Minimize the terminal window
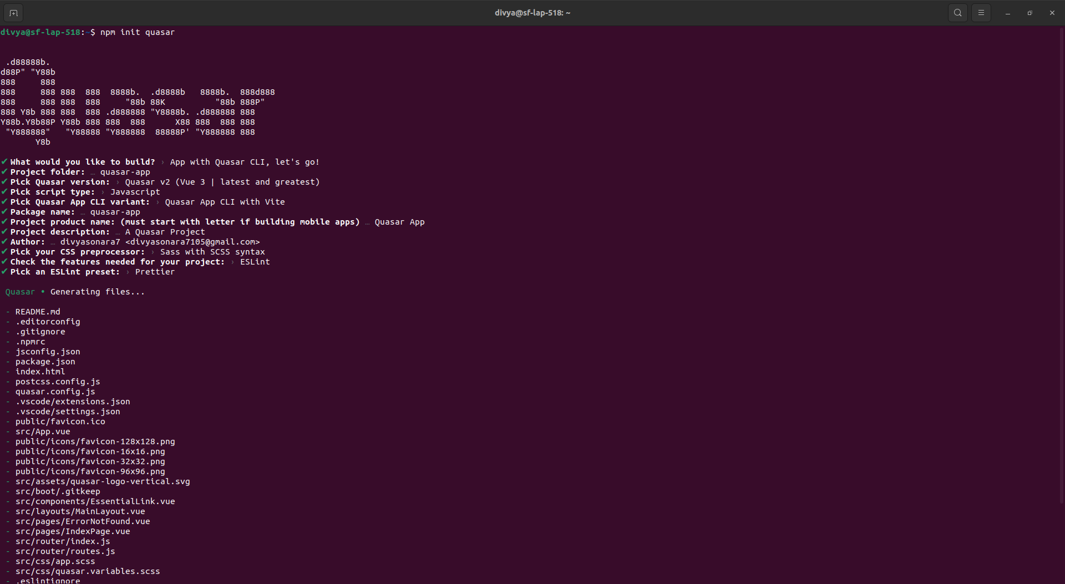Image resolution: width=1065 pixels, height=584 pixels. (1007, 13)
